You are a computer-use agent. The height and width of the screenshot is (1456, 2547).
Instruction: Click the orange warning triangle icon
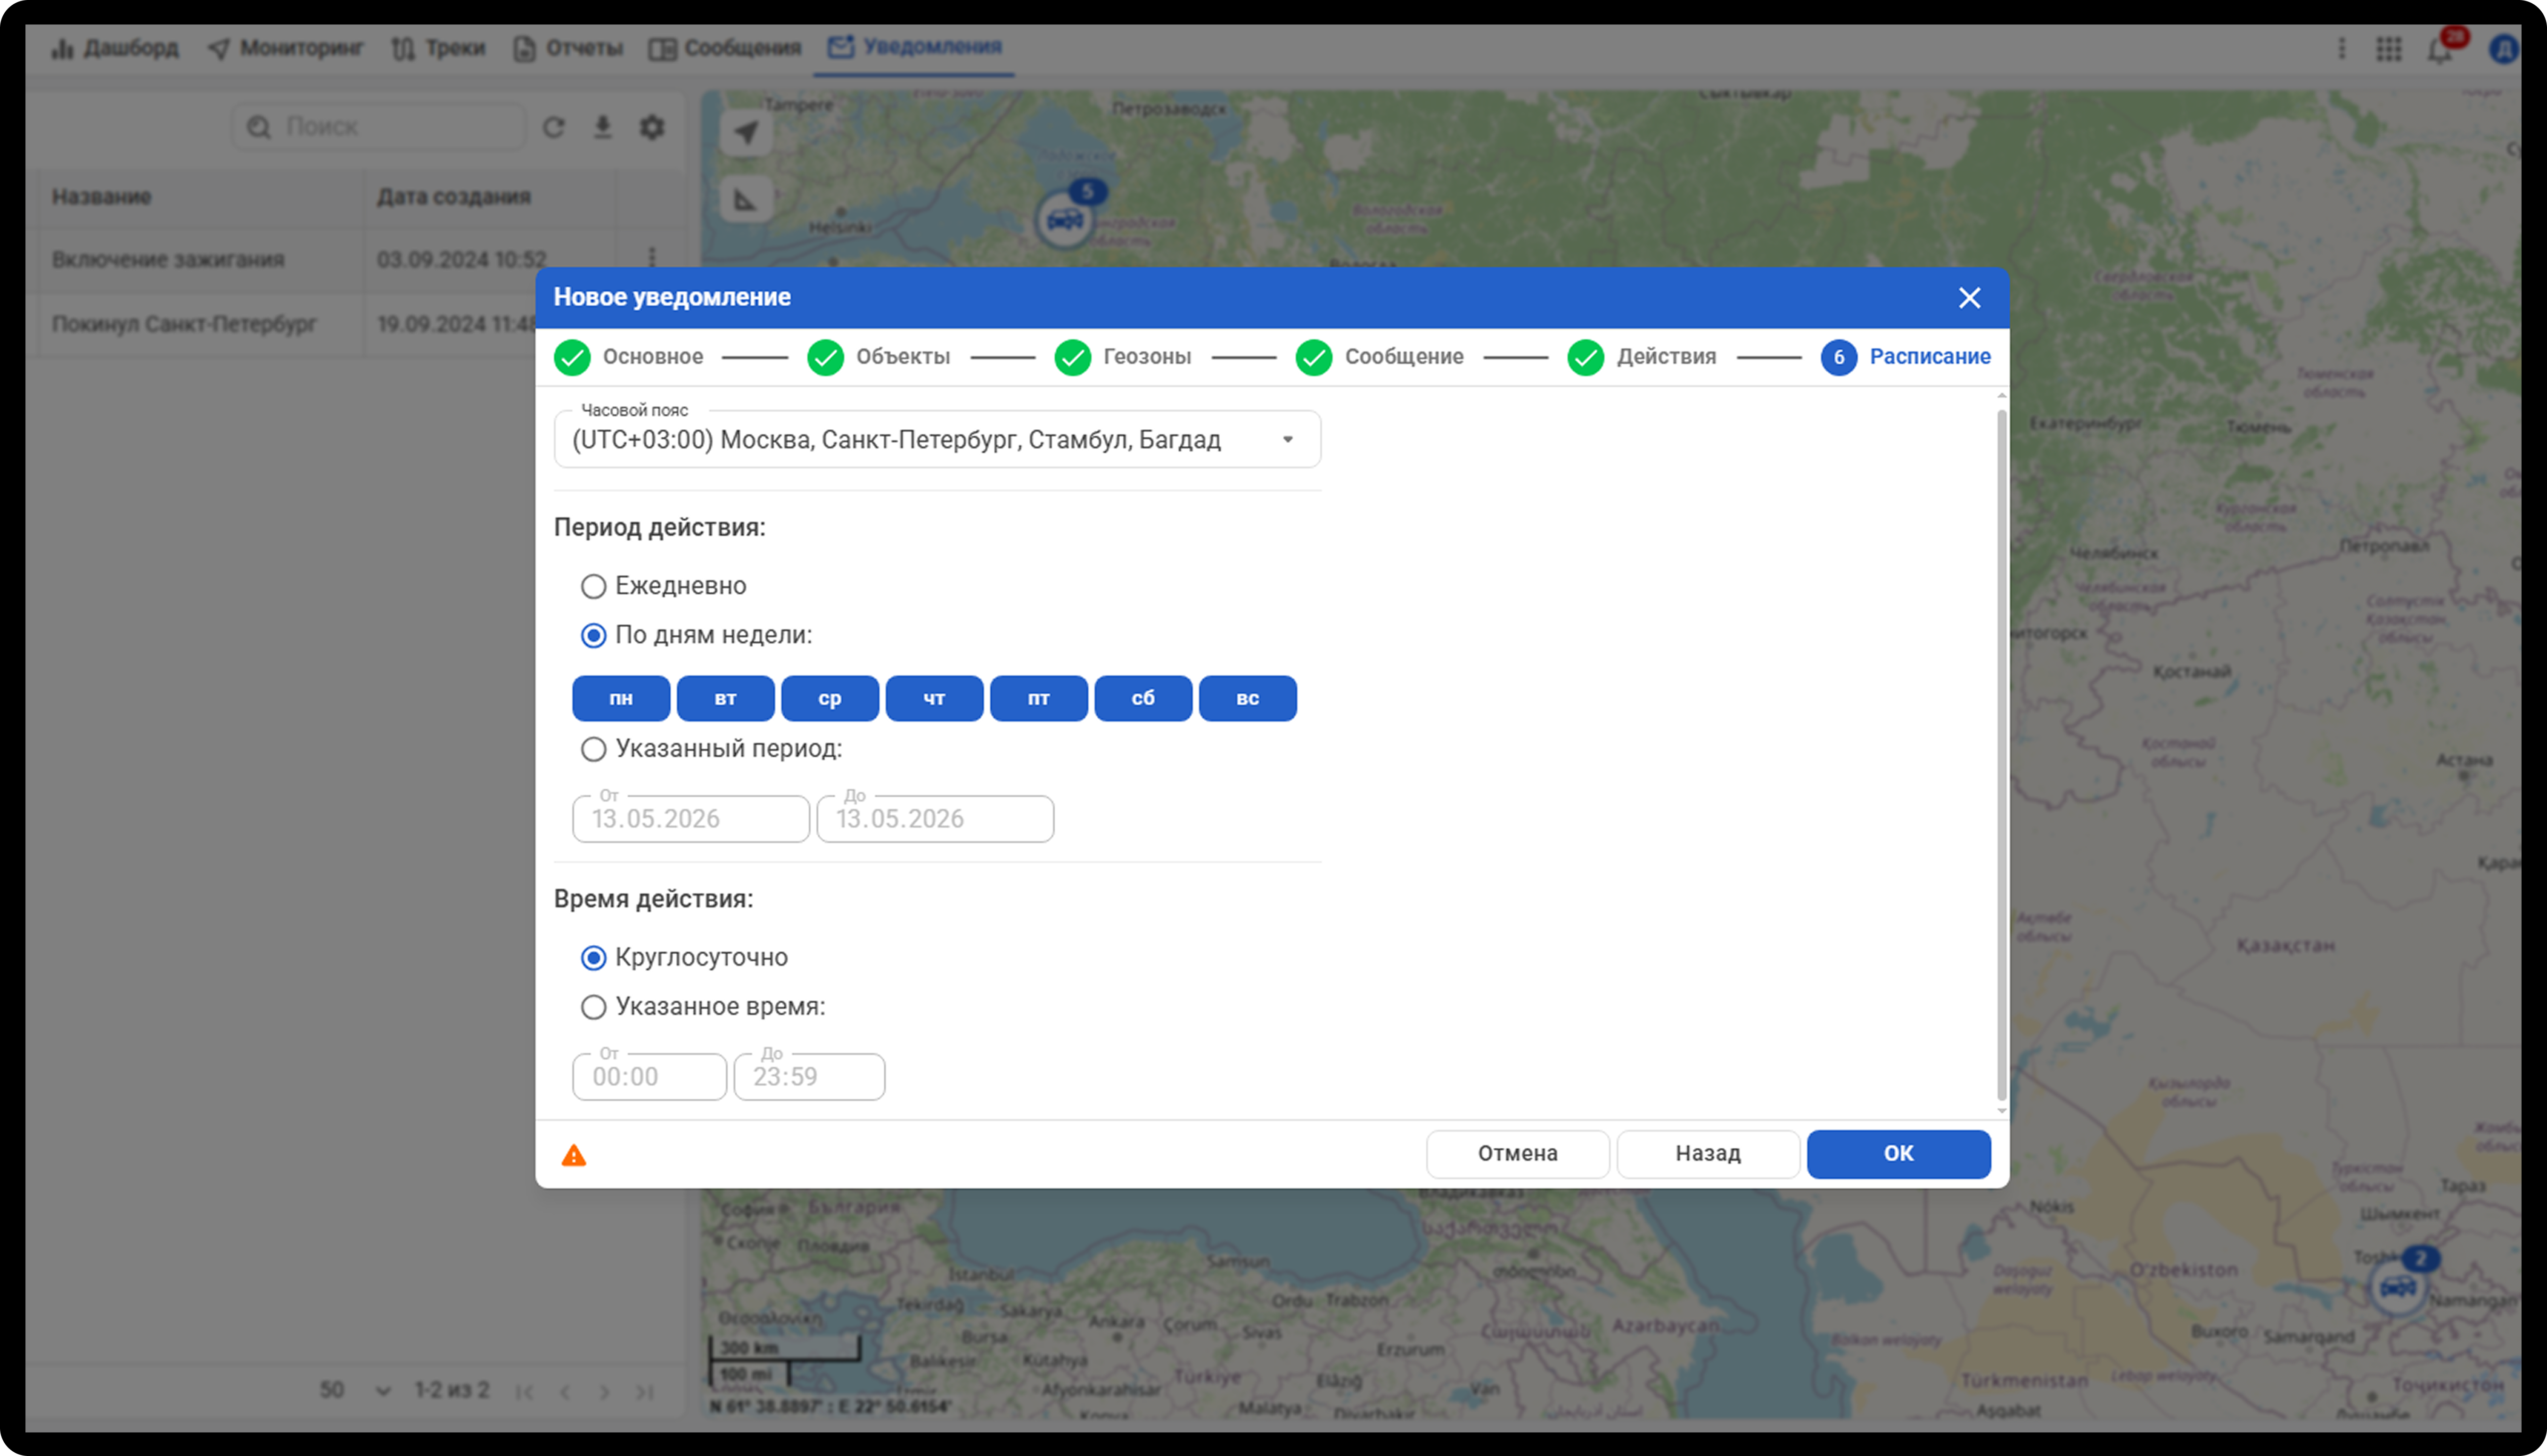pos(573,1155)
